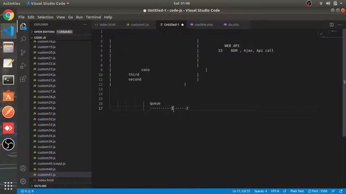This screenshot has height=194, width=346.
Task: Click the clock Sat 01:46
Action: [182, 3]
